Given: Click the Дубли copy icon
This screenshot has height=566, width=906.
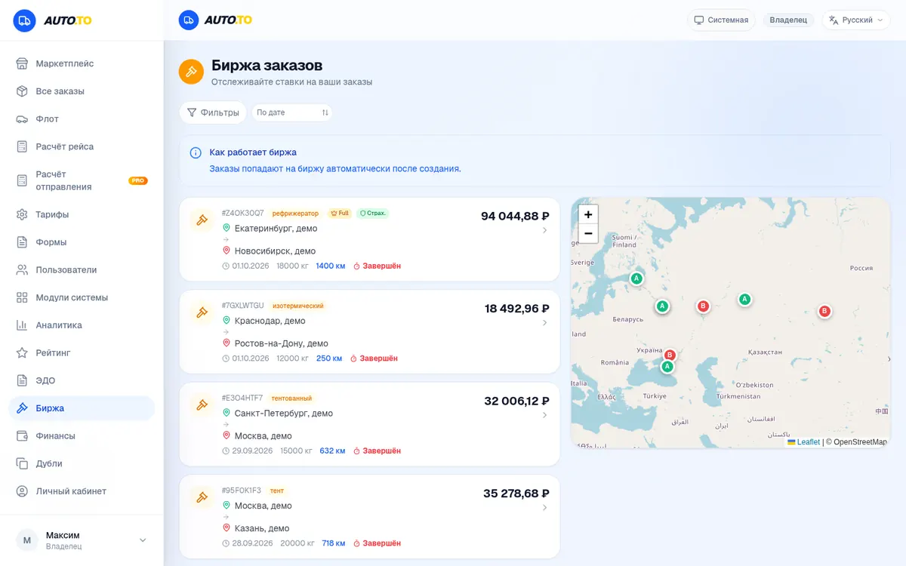Looking at the screenshot, I should point(22,463).
